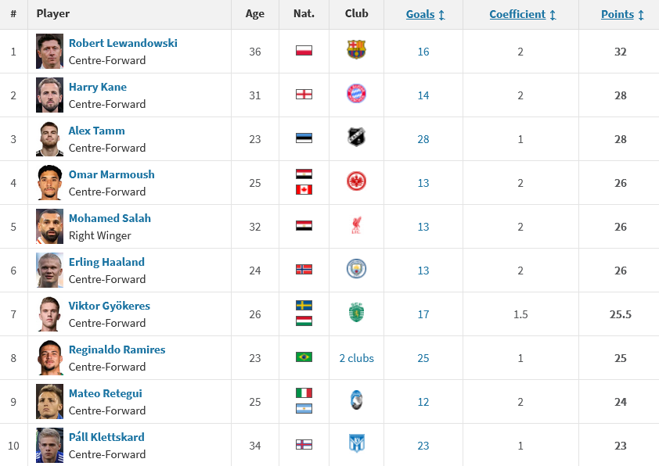The width and height of the screenshot is (659, 466).
Task: Click the Liverpool club crest
Action: pos(356,226)
